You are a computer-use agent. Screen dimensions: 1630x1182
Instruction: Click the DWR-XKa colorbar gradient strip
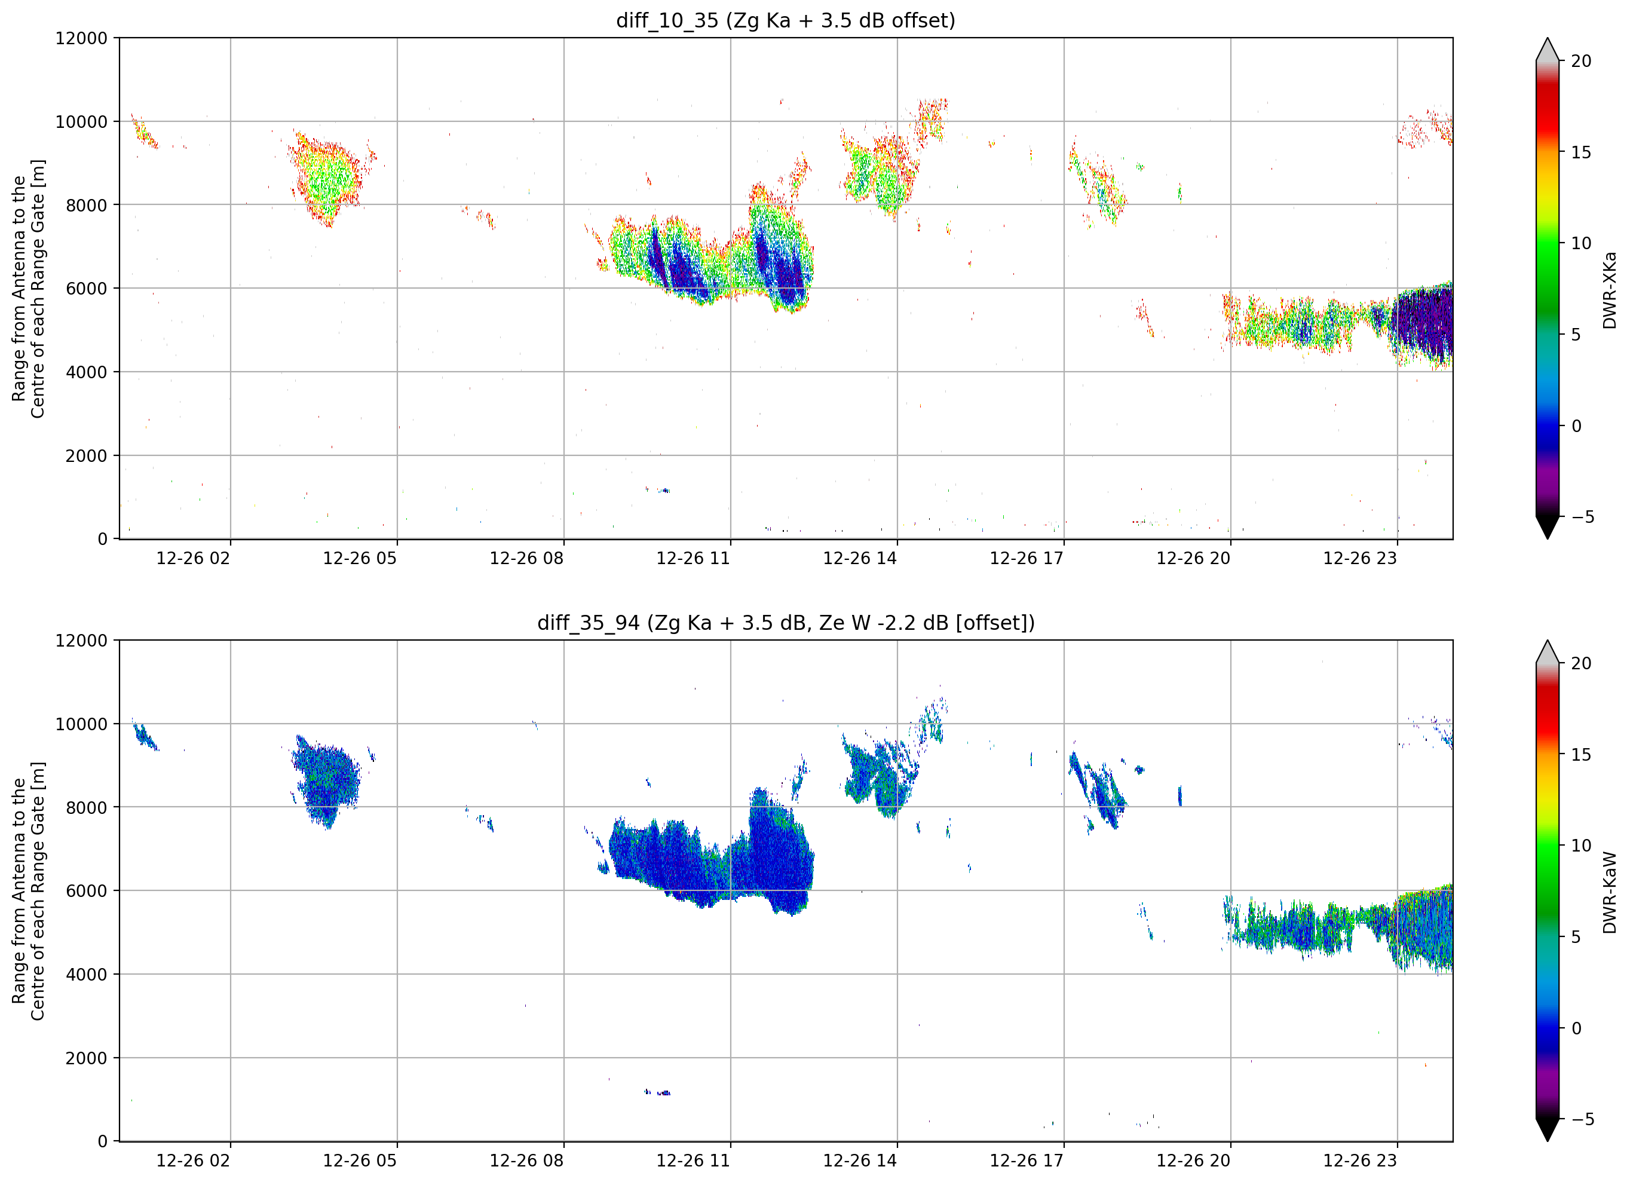coord(1548,288)
